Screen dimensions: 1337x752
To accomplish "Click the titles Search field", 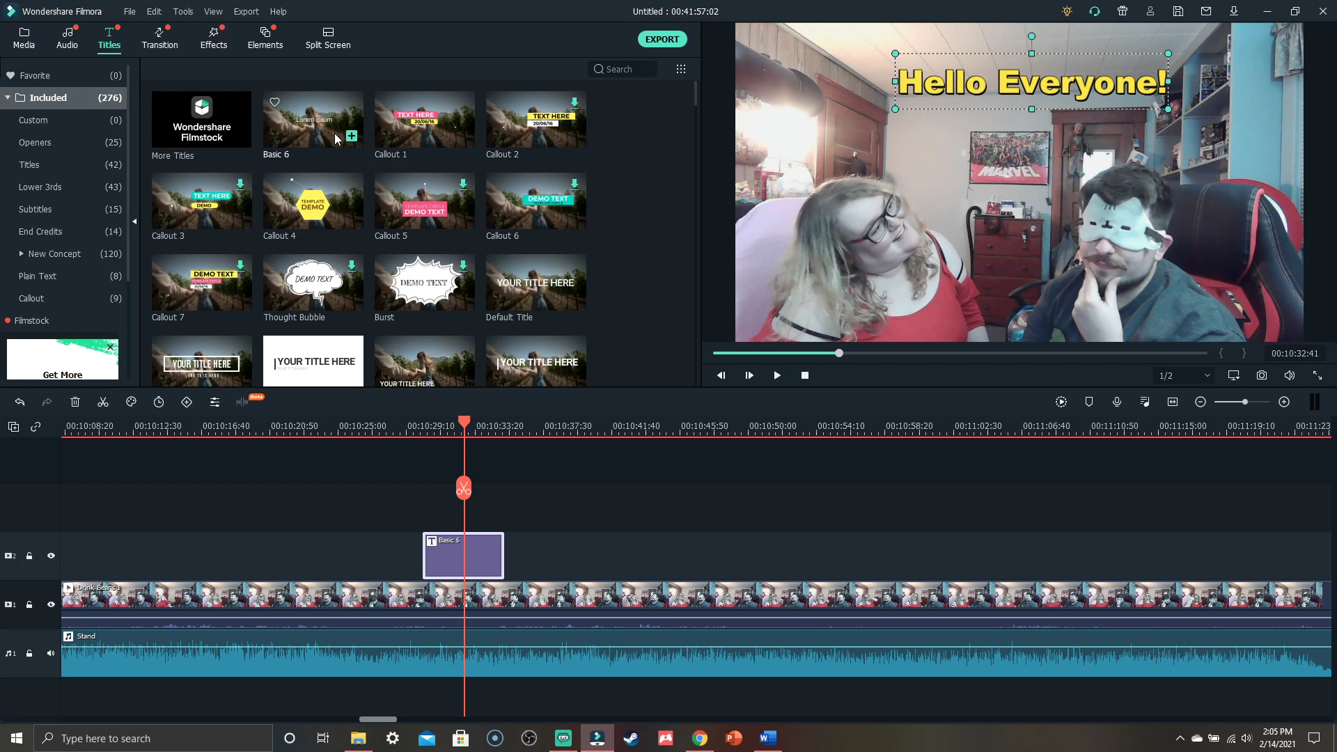I will tap(623, 69).
